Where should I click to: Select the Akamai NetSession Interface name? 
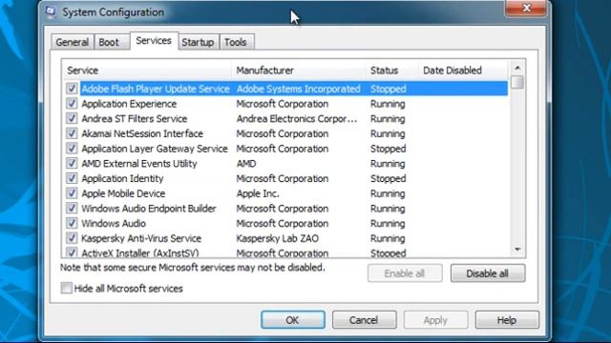[142, 133]
